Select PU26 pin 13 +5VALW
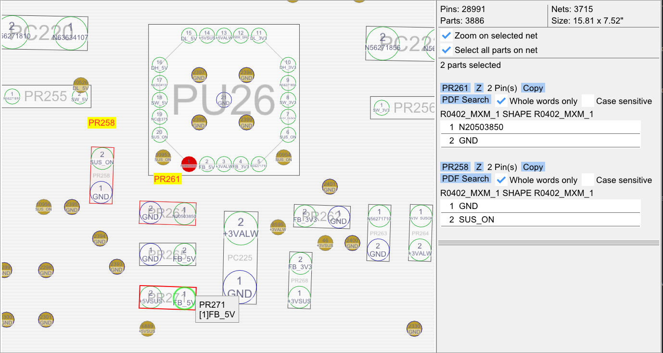The height and width of the screenshot is (353, 663). click(224, 36)
